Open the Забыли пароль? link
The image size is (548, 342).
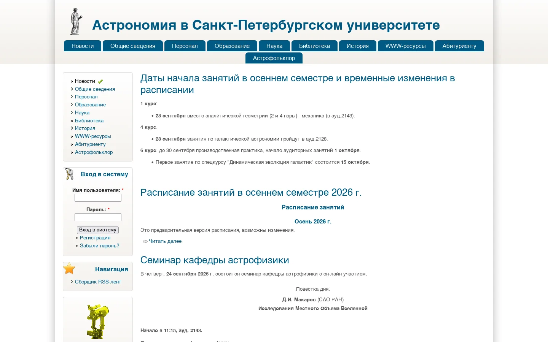tap(99, 245)
